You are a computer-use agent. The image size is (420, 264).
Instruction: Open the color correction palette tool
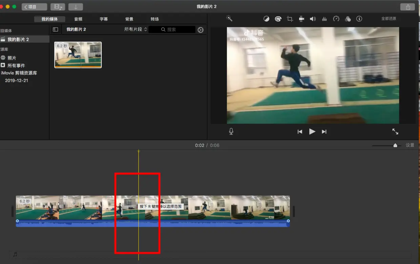[278, 19]
